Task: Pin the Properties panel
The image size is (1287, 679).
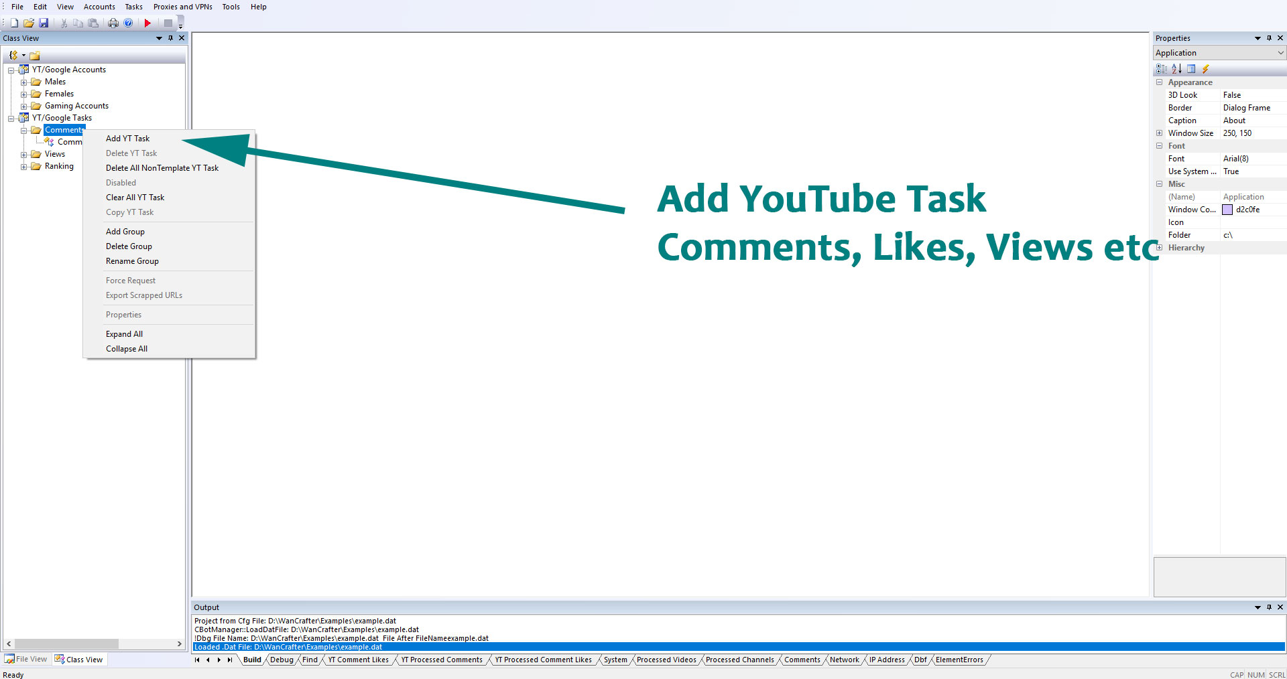Action: 1269,38
